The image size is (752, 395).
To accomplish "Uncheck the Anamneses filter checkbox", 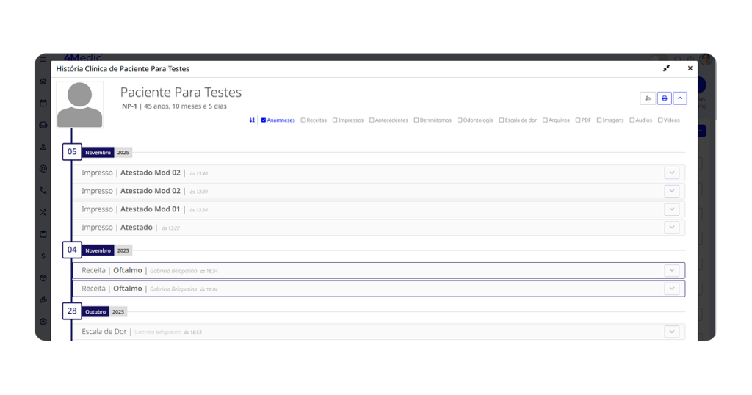I will (264, 120).
